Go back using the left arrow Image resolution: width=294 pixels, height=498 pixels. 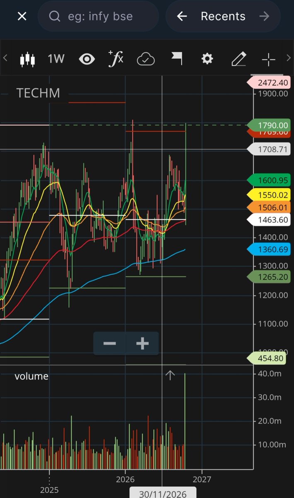click(182, 16)
